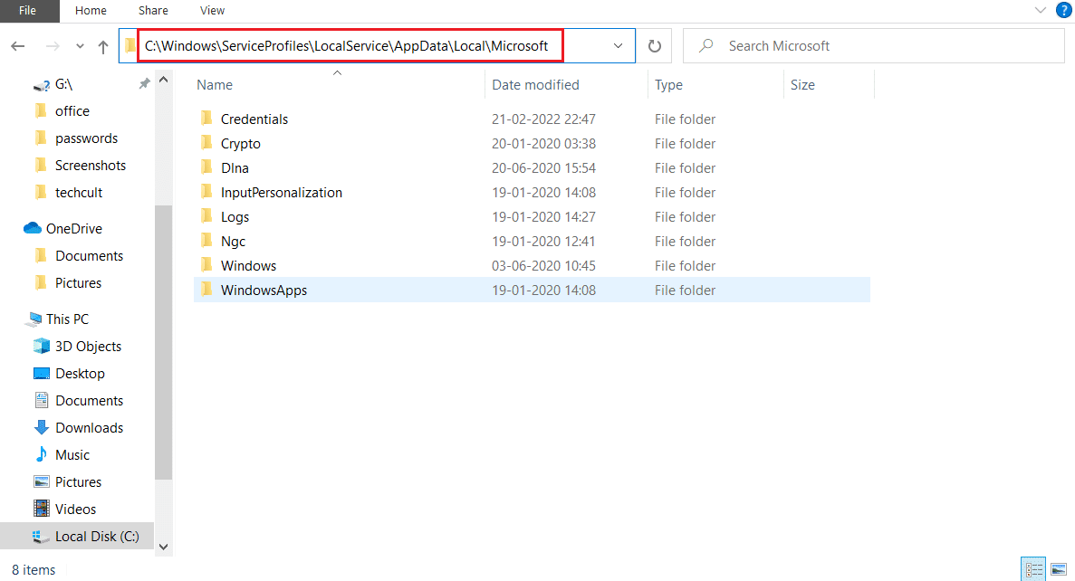This screenshot has width=1075, height=581.
Task: Open the passwords folder in sidebar
Action: click(x=75, y=138)
